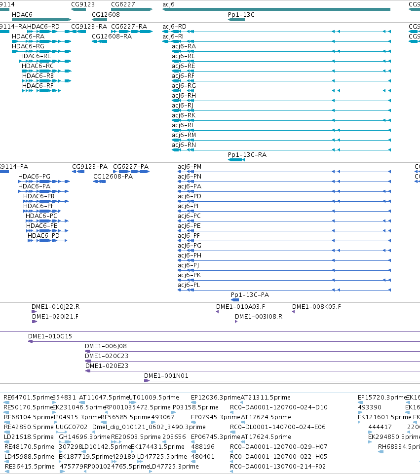Click the Pp1-13C-PA protein label
This screenshot has width=420, height=474.
click(250, 295)
